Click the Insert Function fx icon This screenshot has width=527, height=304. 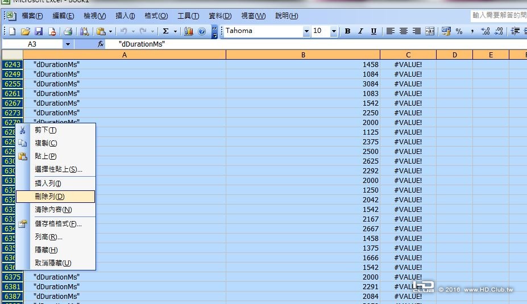[x=100, y=44]
